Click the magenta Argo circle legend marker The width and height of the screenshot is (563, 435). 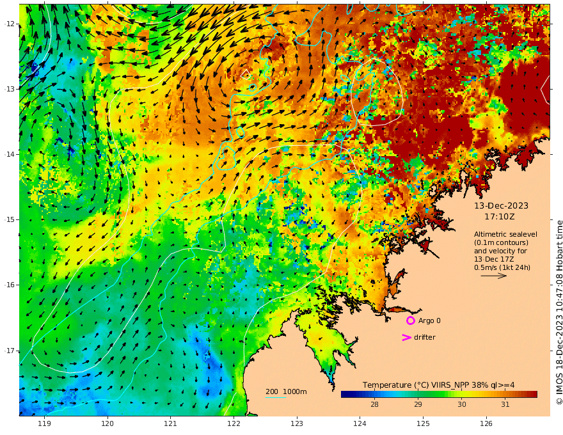tap(410, 320)
